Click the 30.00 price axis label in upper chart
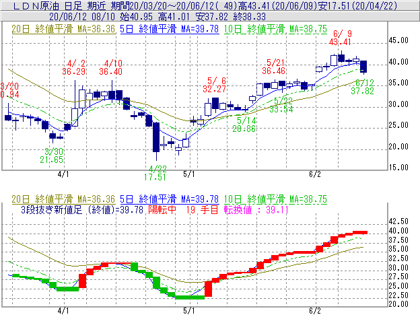This screenshot has height=319, width=420. point(398,104)
